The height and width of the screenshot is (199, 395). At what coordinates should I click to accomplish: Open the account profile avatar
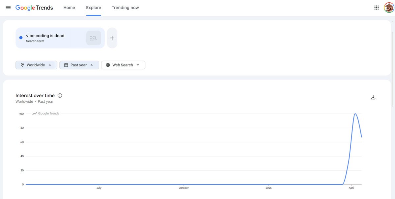tap(389, 8)
